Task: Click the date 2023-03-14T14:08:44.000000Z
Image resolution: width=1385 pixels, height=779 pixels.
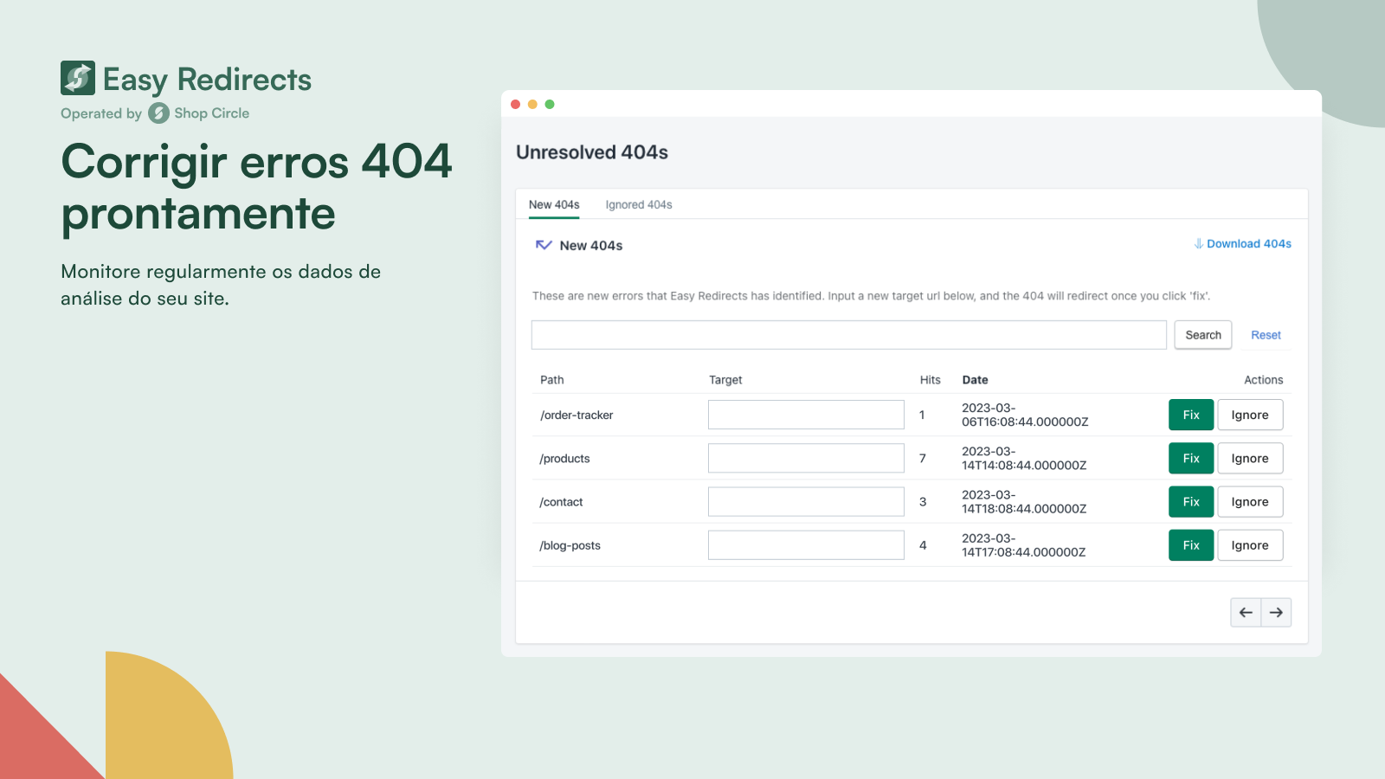Action: pos(1024,459)
